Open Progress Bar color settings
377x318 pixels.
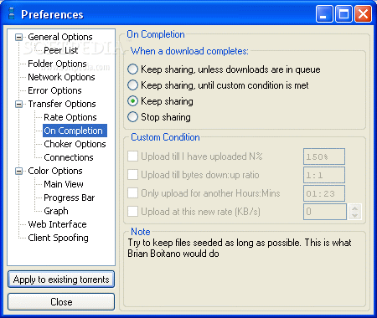point(70,197)
